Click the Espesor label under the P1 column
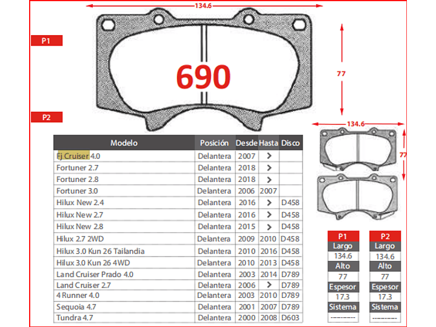The height and width of the screenshot is (327, 436). [x=343, y=287]
